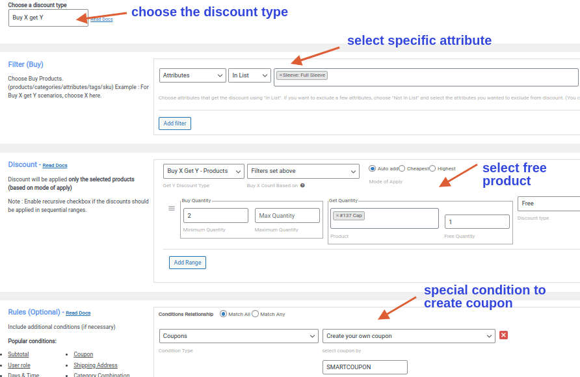Click the Add filter button
Viewport: 580px width, 377px height.
[175, 123]
